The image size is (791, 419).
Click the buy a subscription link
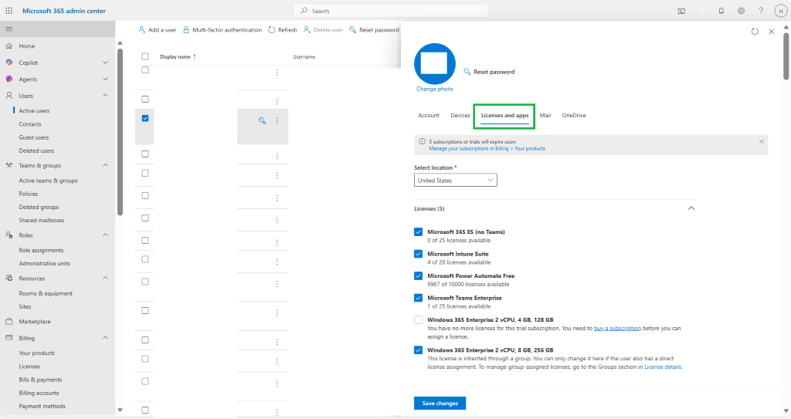617,328
